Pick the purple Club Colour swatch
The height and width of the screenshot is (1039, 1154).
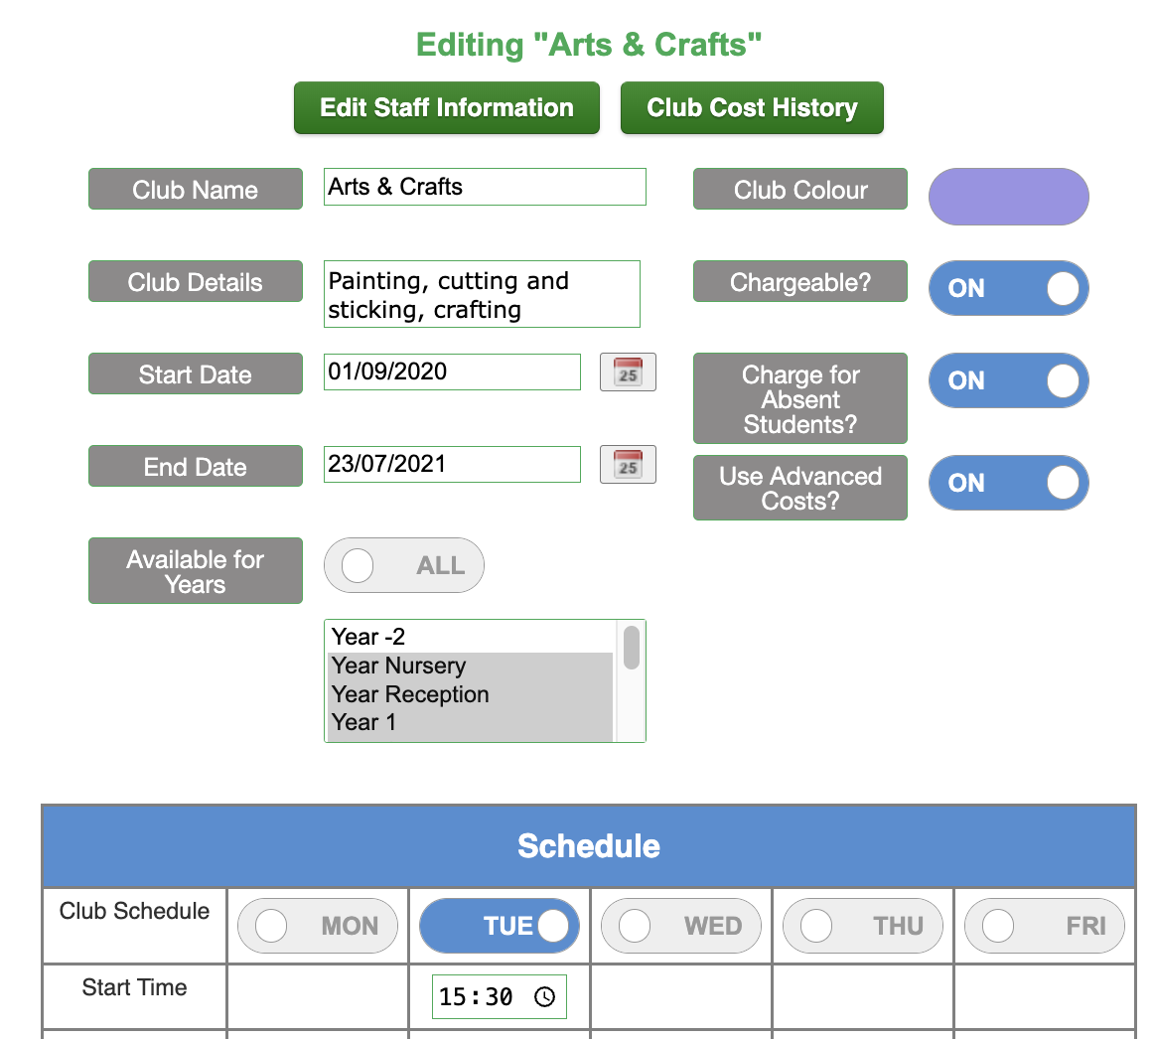pos(1008,197)
